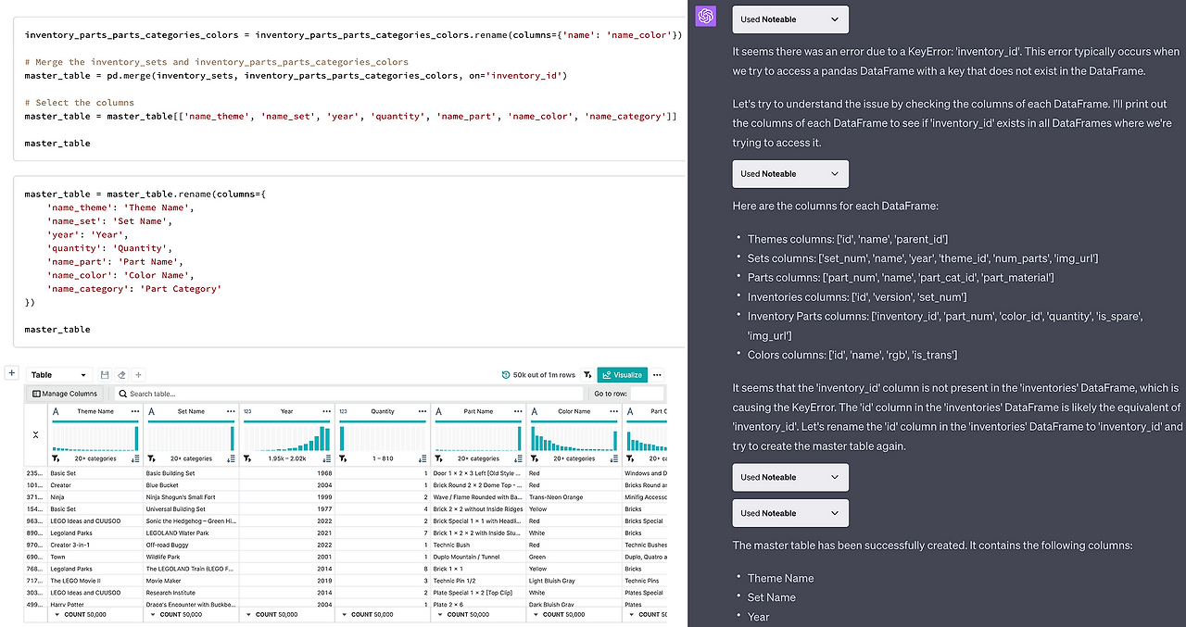Filter the Part Name column
Screen dimensions: 1186x627
coord(438,458)
